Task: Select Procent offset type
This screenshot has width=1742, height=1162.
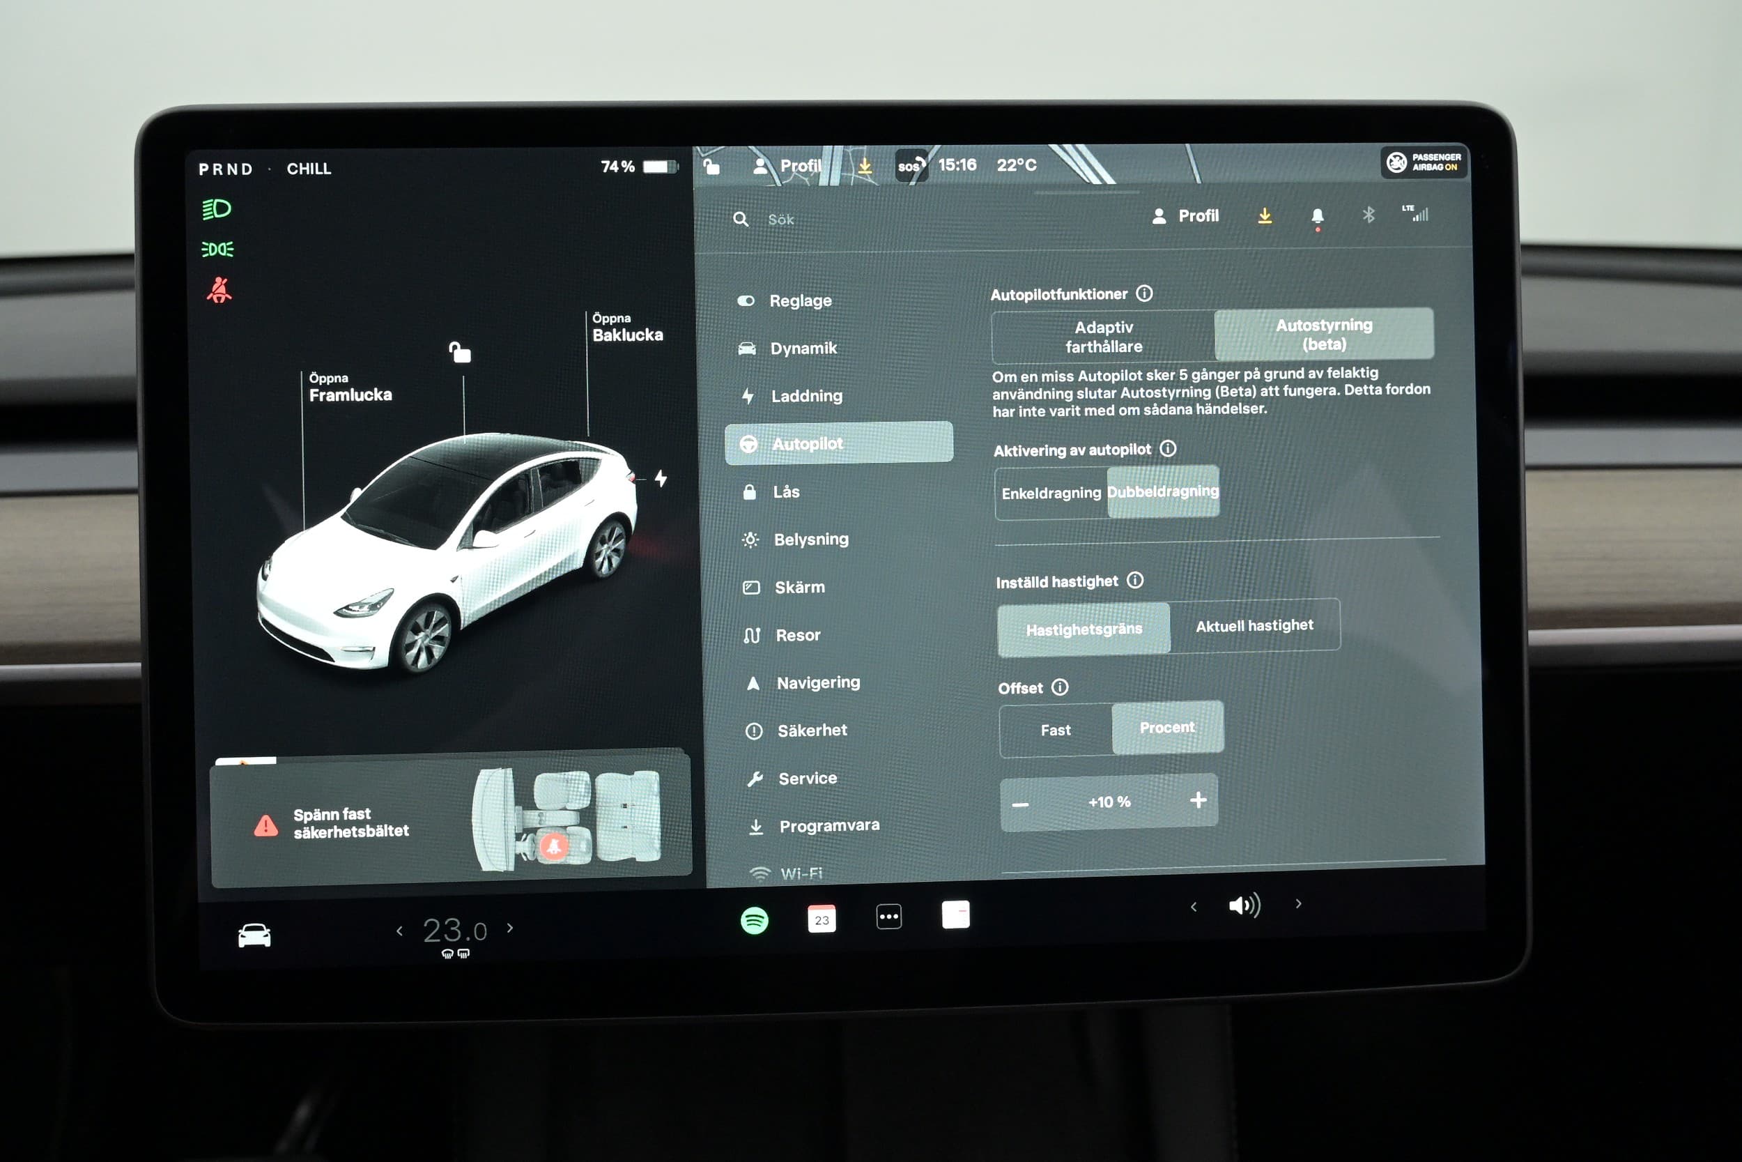Action: pyautogui.click(x=1167, y=728)
